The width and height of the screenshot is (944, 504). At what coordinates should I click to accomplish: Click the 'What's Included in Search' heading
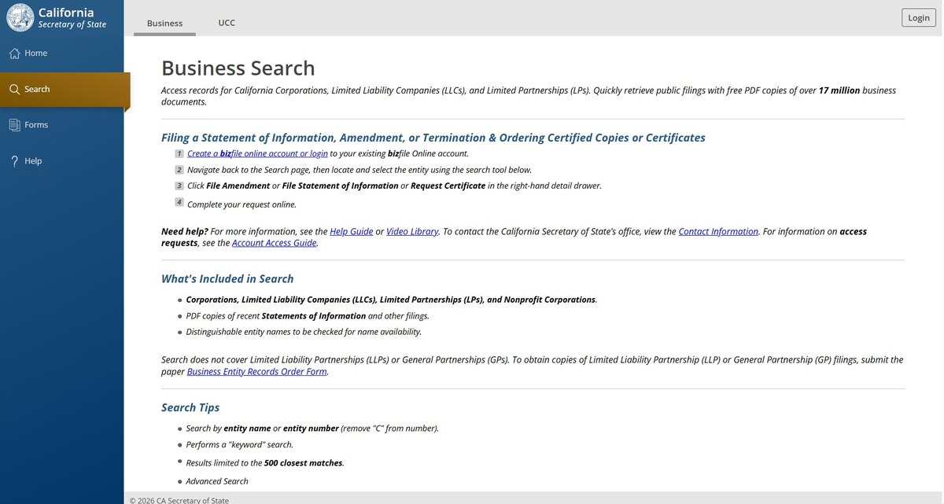coord(227,279)
